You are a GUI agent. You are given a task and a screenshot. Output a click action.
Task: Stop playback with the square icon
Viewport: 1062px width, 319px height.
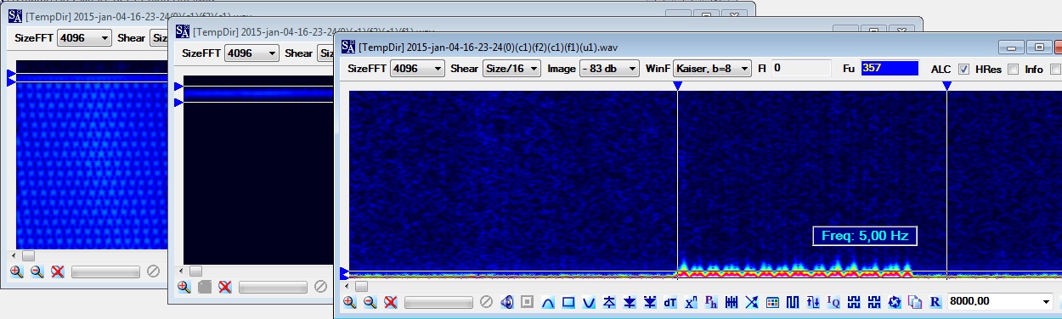527,302
